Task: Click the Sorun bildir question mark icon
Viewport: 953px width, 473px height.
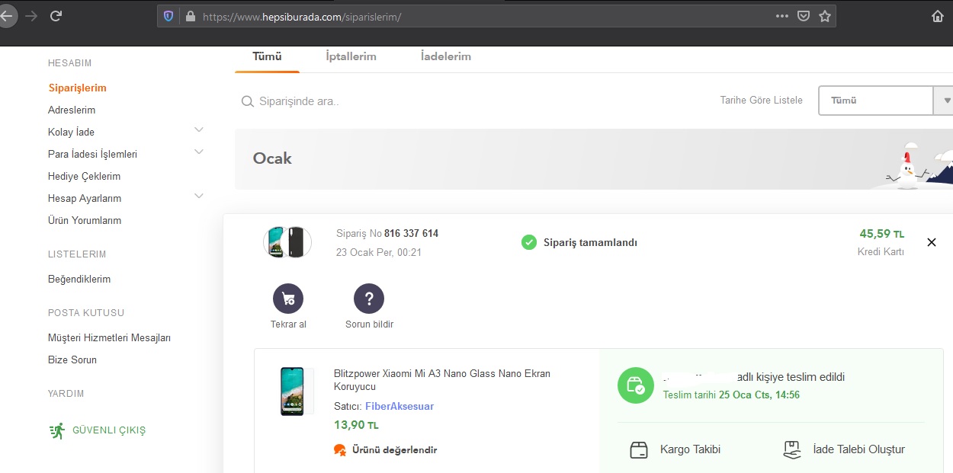Action: pyautogui.click(x=369, y=299)
